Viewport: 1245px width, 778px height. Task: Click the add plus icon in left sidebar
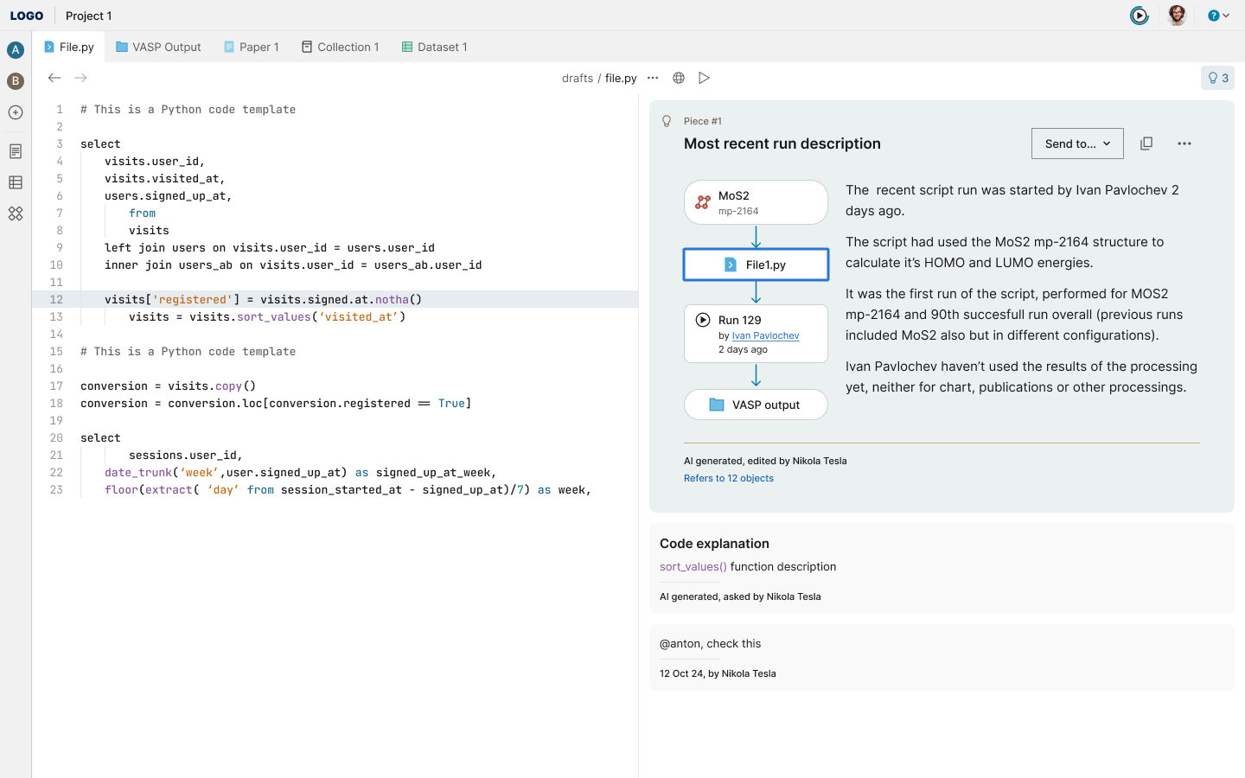[16, 112]
